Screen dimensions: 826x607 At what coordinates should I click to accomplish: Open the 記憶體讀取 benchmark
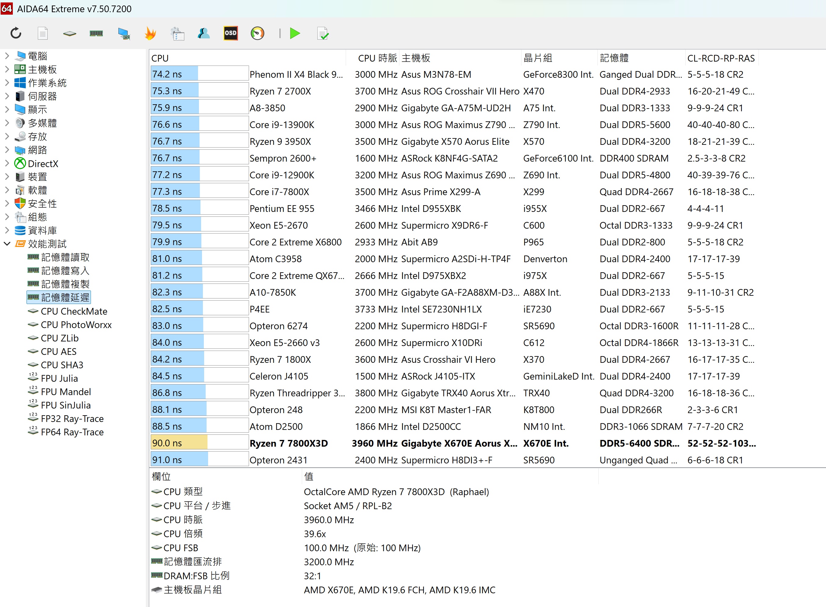[x=59, y=257]
